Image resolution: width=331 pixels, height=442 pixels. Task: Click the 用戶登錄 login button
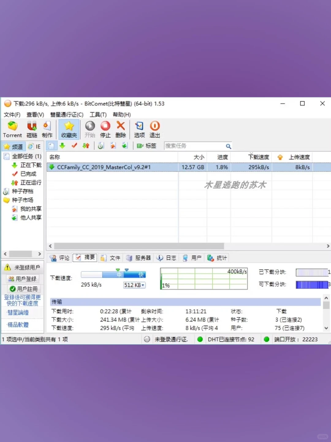tap(23, 279)
